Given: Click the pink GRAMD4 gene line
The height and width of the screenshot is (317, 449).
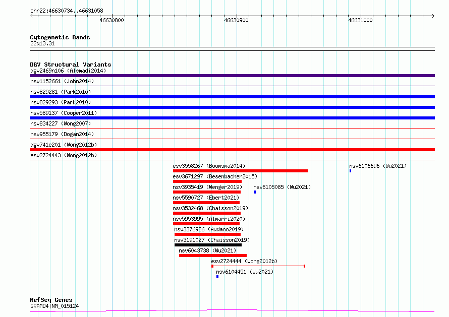Looking at the screenshot, I should click(x=232, y=310).
